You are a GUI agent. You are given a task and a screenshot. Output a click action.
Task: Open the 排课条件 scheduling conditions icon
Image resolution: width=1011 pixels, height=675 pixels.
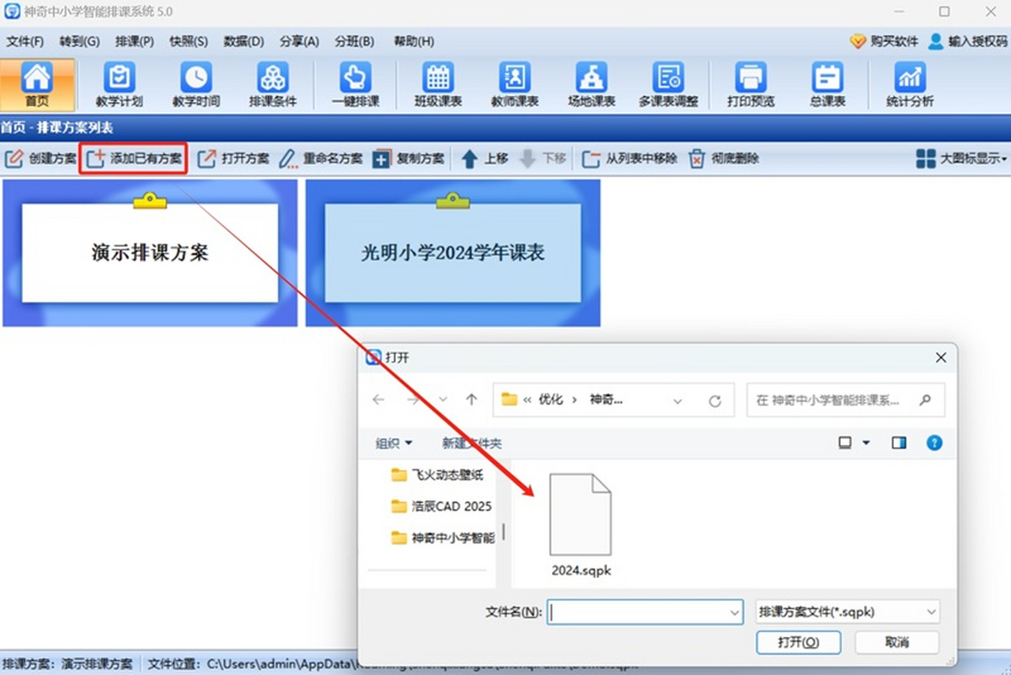tap(273, 85)
